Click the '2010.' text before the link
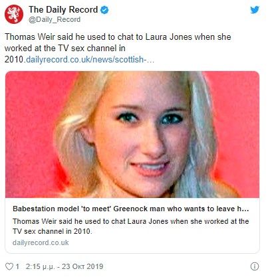268x277 pixels. click(15, 60)
